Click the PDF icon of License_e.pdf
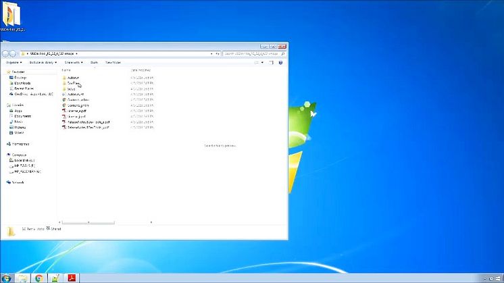This screenshot has width=504, height=283. click(64, 111)
